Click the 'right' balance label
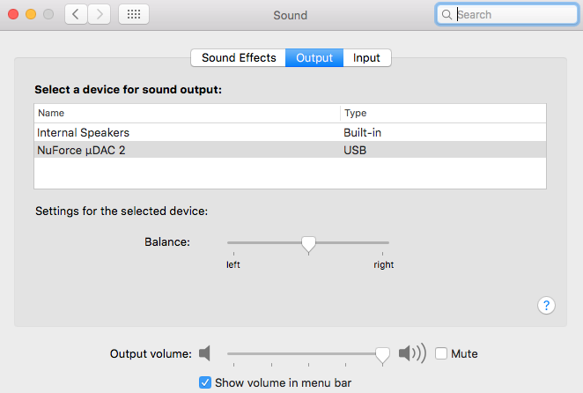Viewport: 583px width, 393px height. click(x=384, y=264)
